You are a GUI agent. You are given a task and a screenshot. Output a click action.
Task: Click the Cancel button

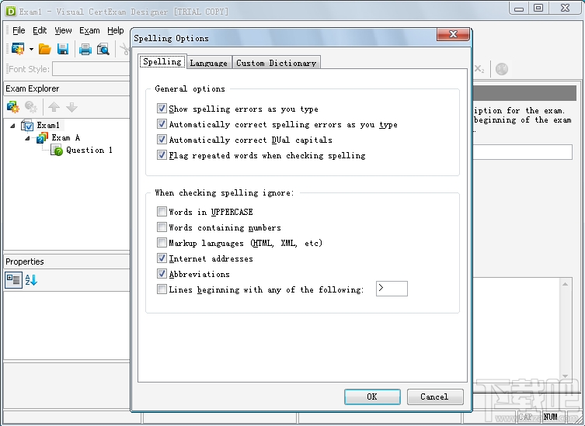coord(435,397)
